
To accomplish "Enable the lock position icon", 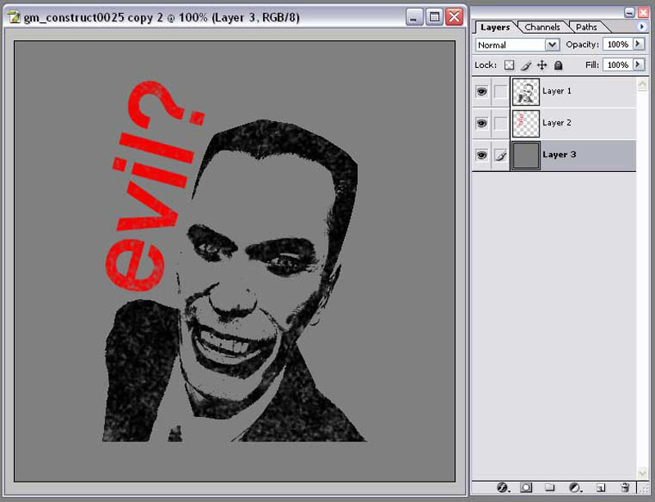I will coord(542,65).
